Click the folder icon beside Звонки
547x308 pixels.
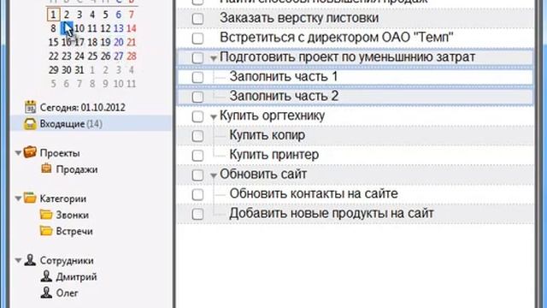pyautogui.click(x=46, y=214)
